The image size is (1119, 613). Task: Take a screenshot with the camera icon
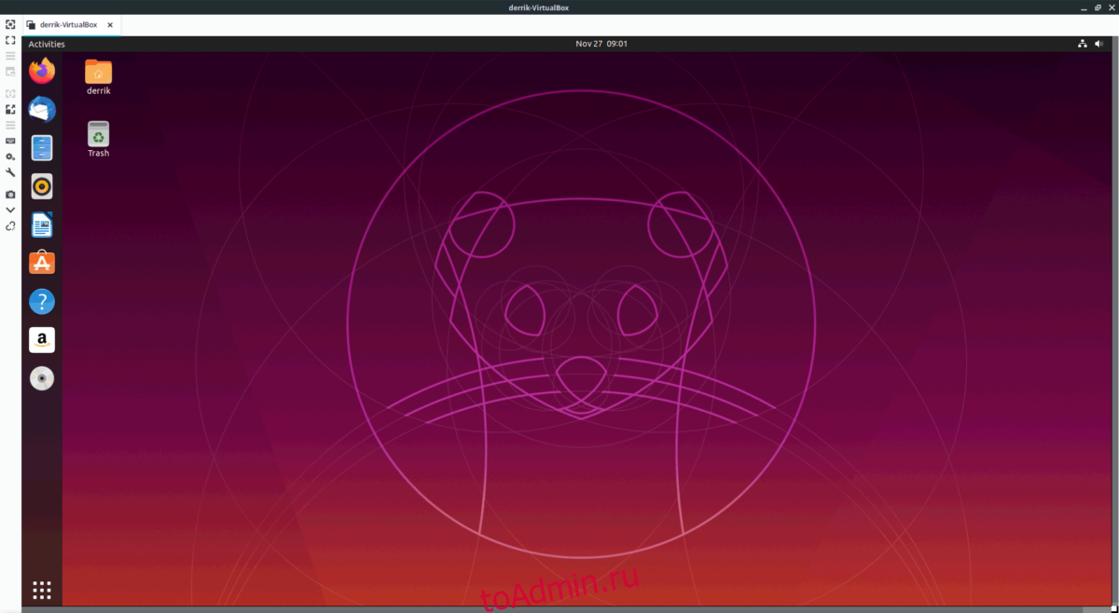10,194
